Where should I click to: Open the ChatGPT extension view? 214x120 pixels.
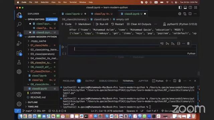pyautogui.click(x=19, y=72)
